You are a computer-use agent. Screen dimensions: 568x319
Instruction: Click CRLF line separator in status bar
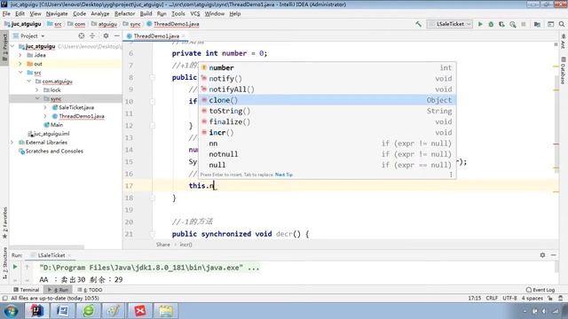[492, 298]
